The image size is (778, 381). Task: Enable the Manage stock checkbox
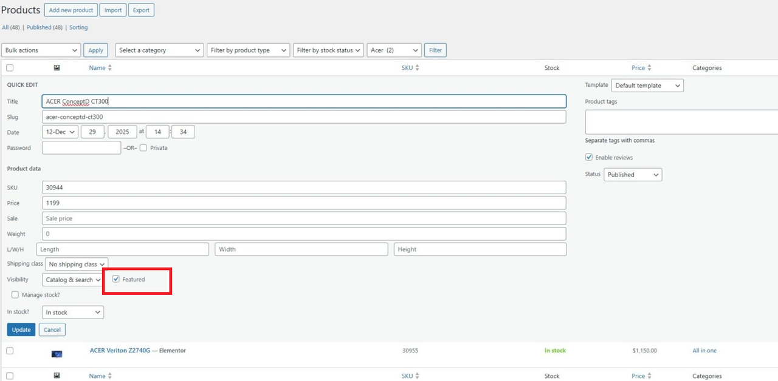pyautogui.click(x=15, y=295)
